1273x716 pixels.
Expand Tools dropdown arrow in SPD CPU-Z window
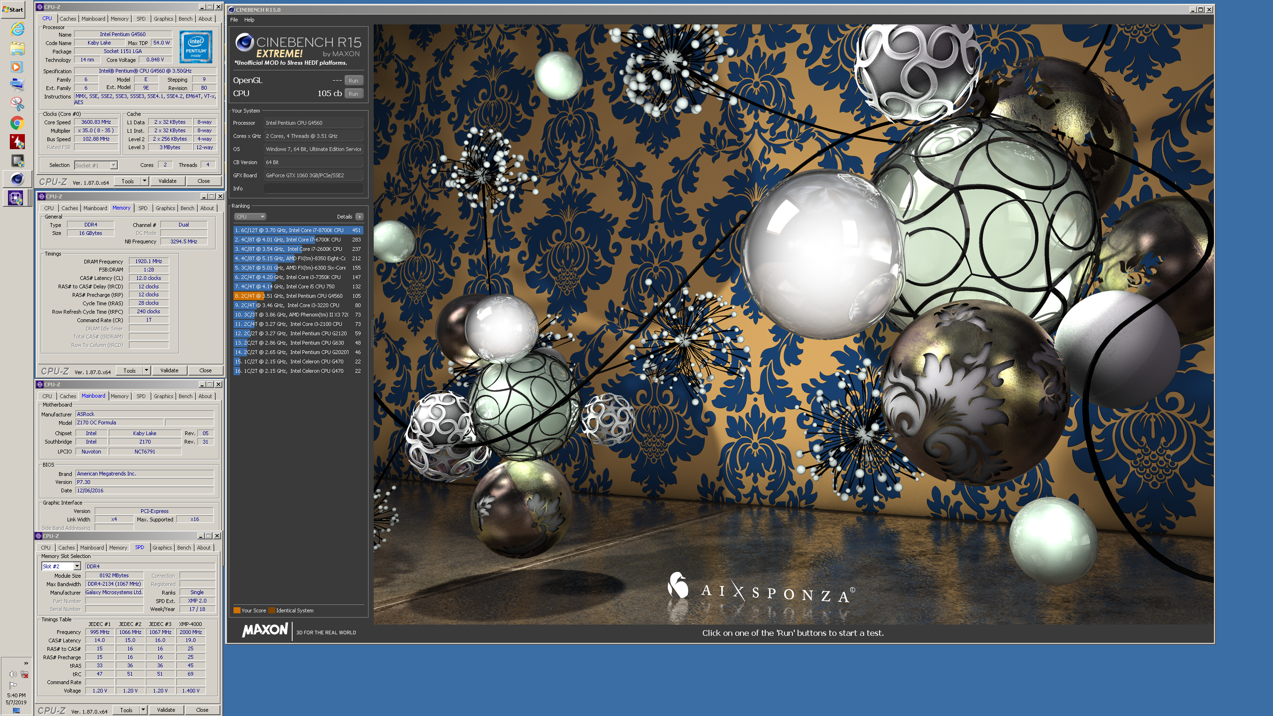(x=143, y=709)
